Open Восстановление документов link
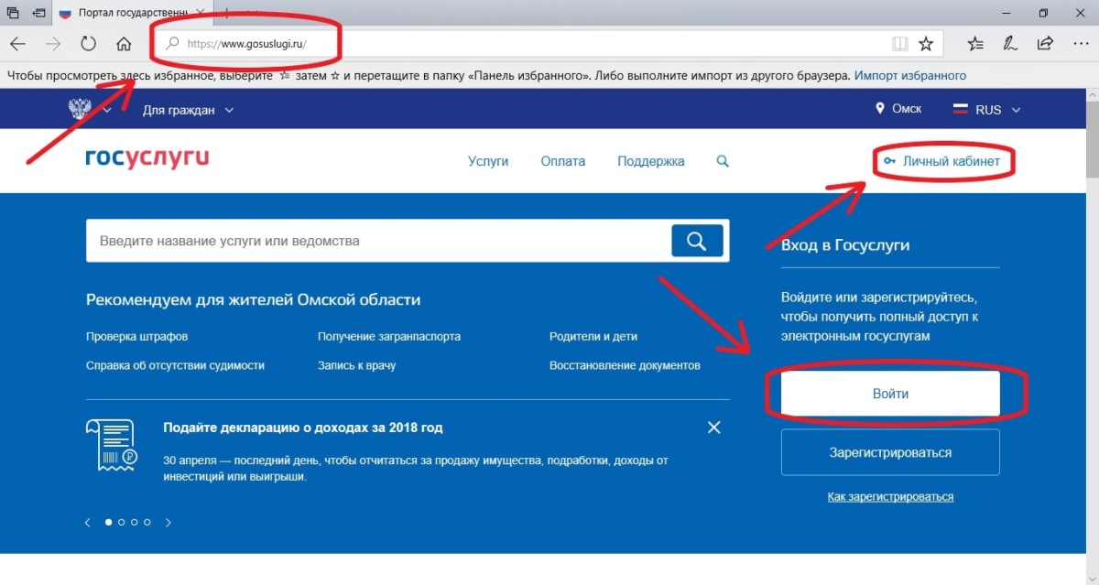This screenshot has height=585, width=1099. pos(625,365)
